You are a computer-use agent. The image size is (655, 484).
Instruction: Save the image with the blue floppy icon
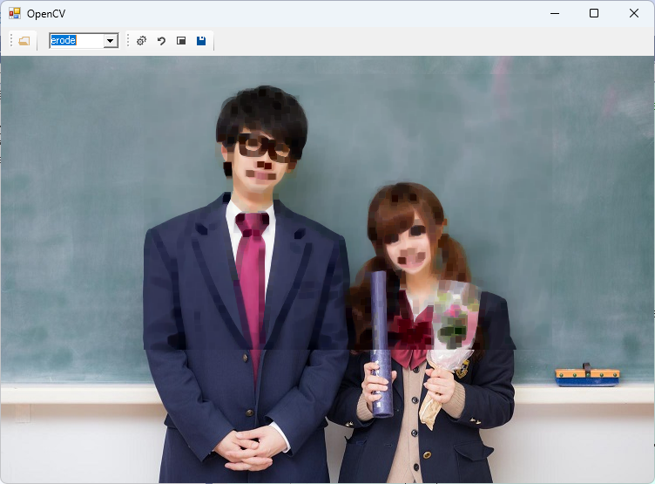pos(201,41)
